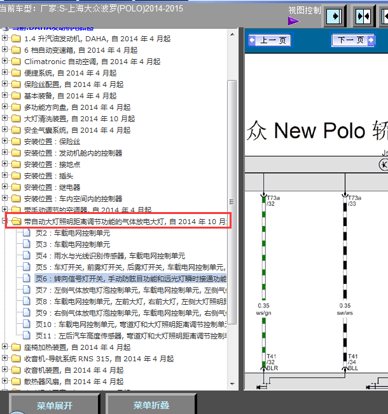
Task: Click folder icon of 收音机装置
Action: point(16,370)
